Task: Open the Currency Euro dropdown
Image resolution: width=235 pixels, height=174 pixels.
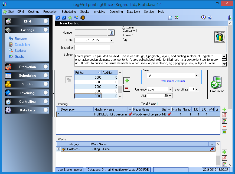Action: 170,89
